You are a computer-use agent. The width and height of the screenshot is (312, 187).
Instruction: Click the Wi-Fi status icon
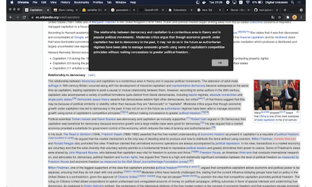(x=247, y=2)
